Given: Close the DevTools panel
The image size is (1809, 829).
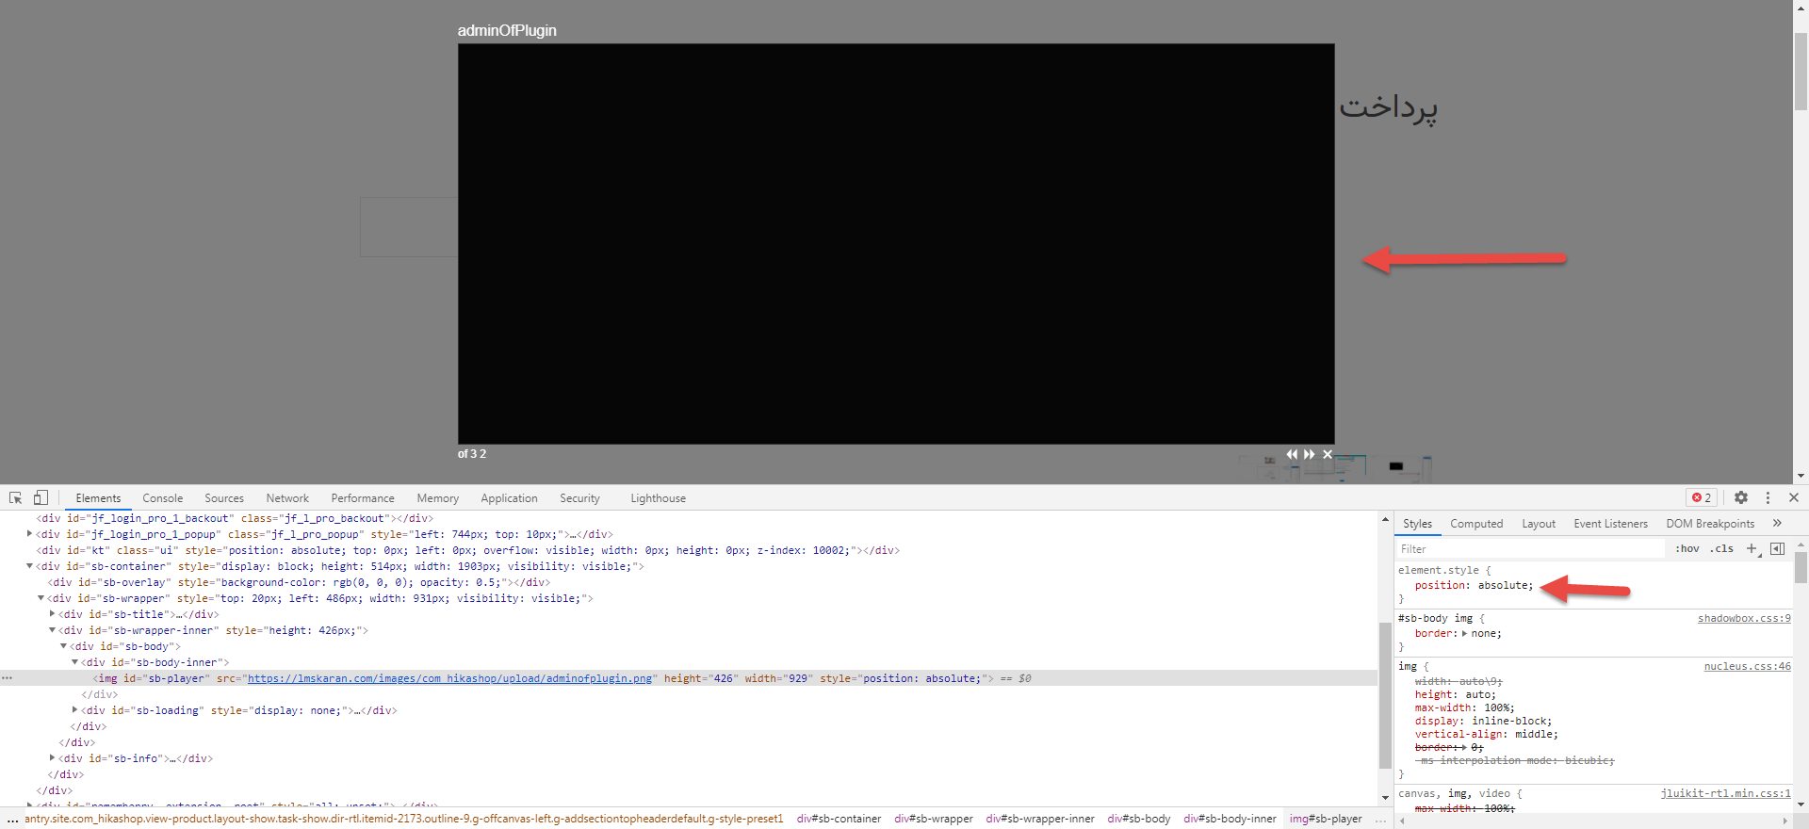Looking at the screenshot, I should tap(1794, 497).
